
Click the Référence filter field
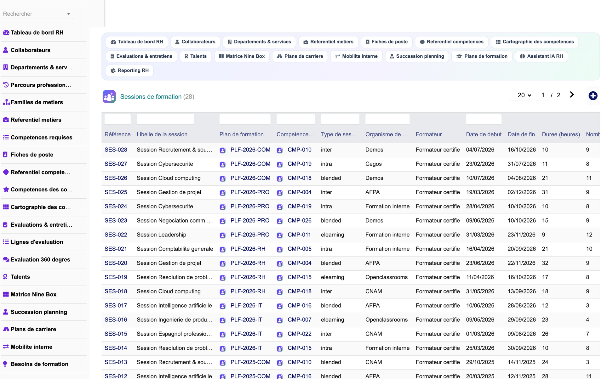pyautogui.click(x=117, y=119)
